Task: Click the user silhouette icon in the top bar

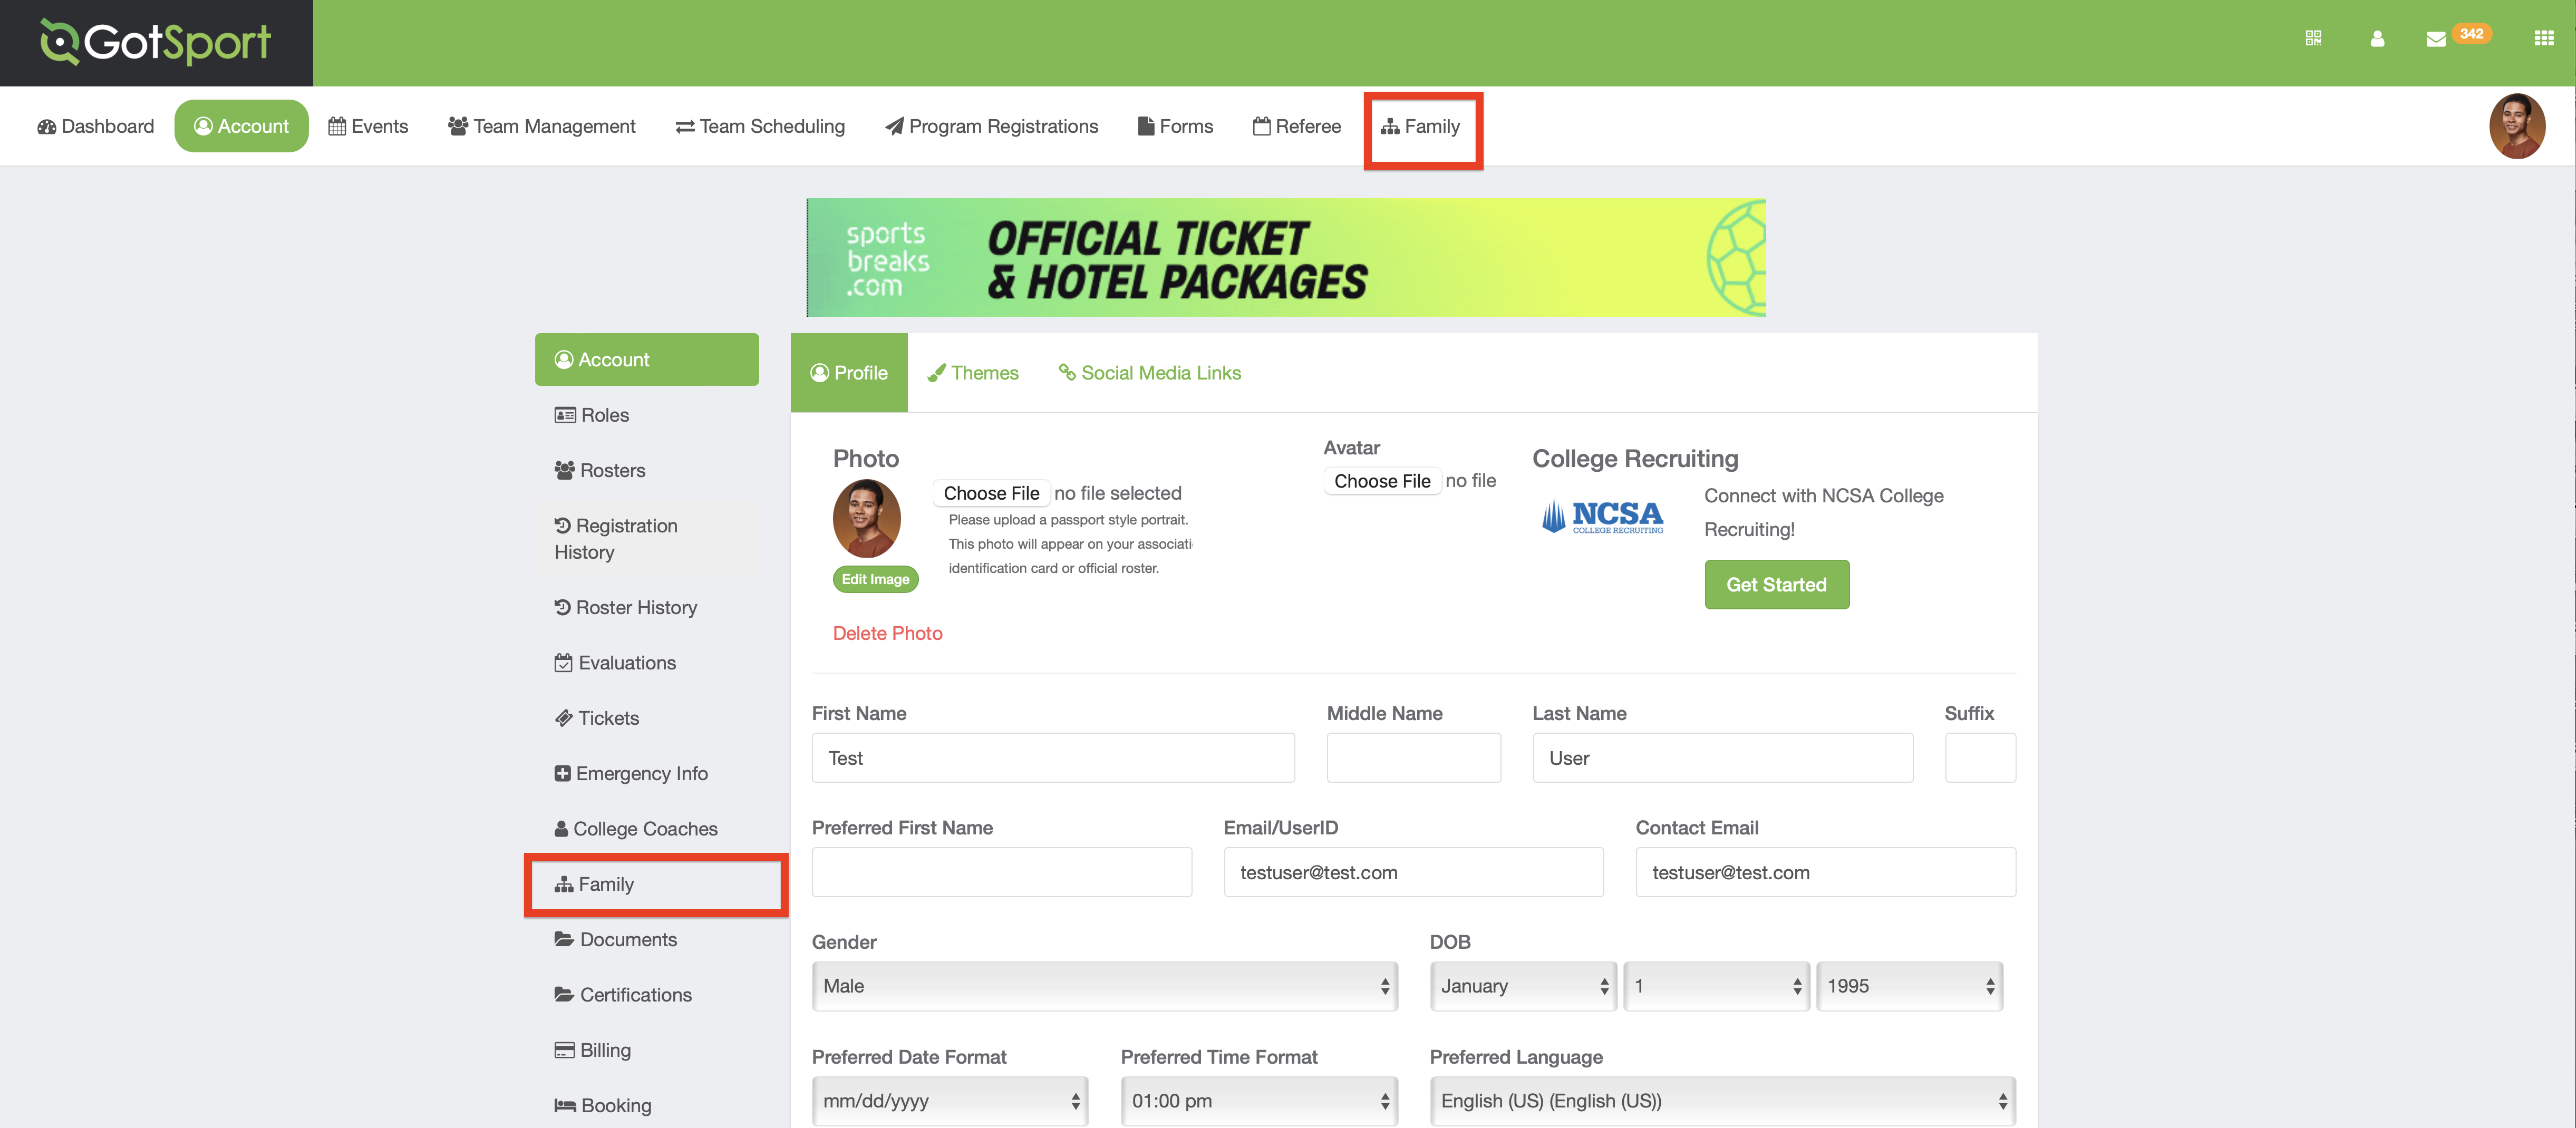Action: [x=2377, y=39]
